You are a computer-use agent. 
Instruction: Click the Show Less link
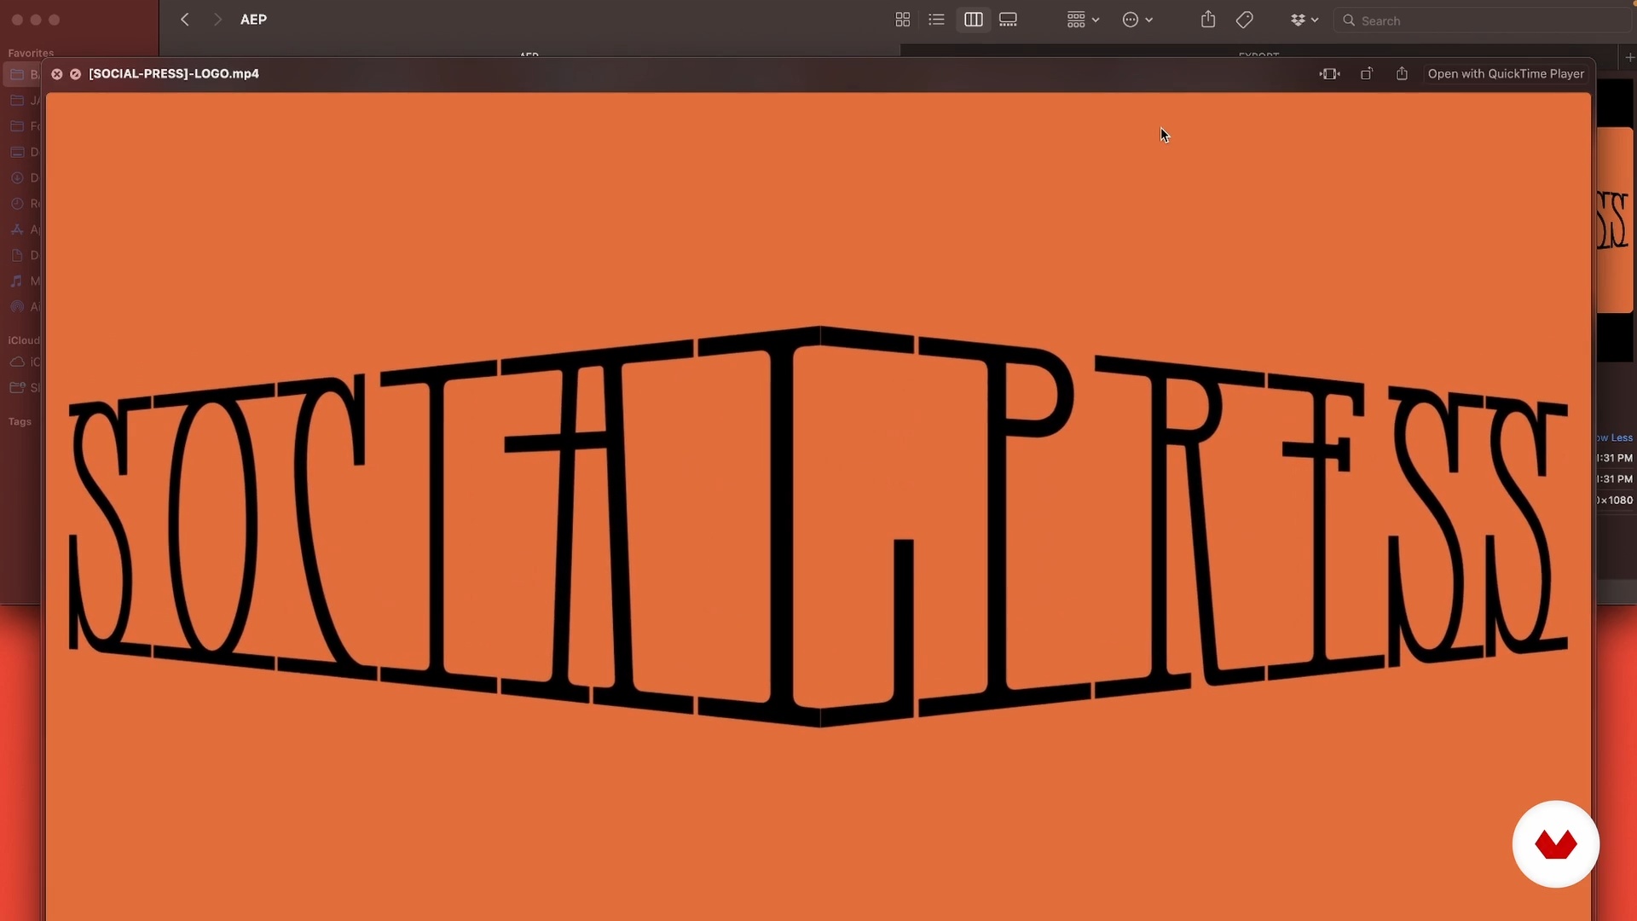tap(1615, 437)
